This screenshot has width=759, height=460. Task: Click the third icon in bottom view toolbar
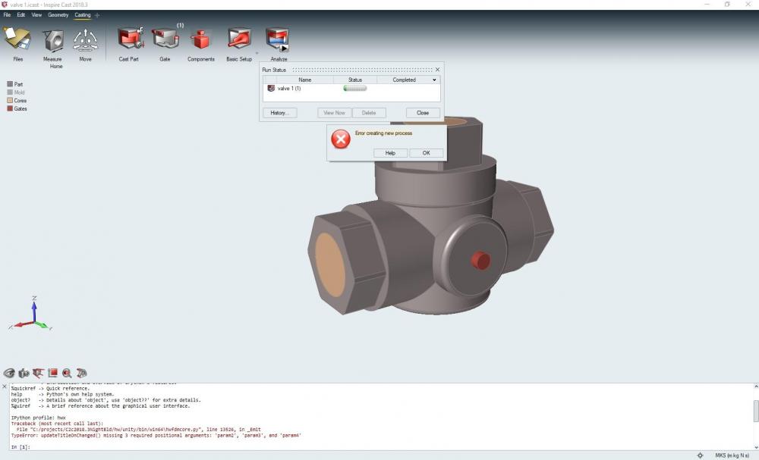point(38,373)
